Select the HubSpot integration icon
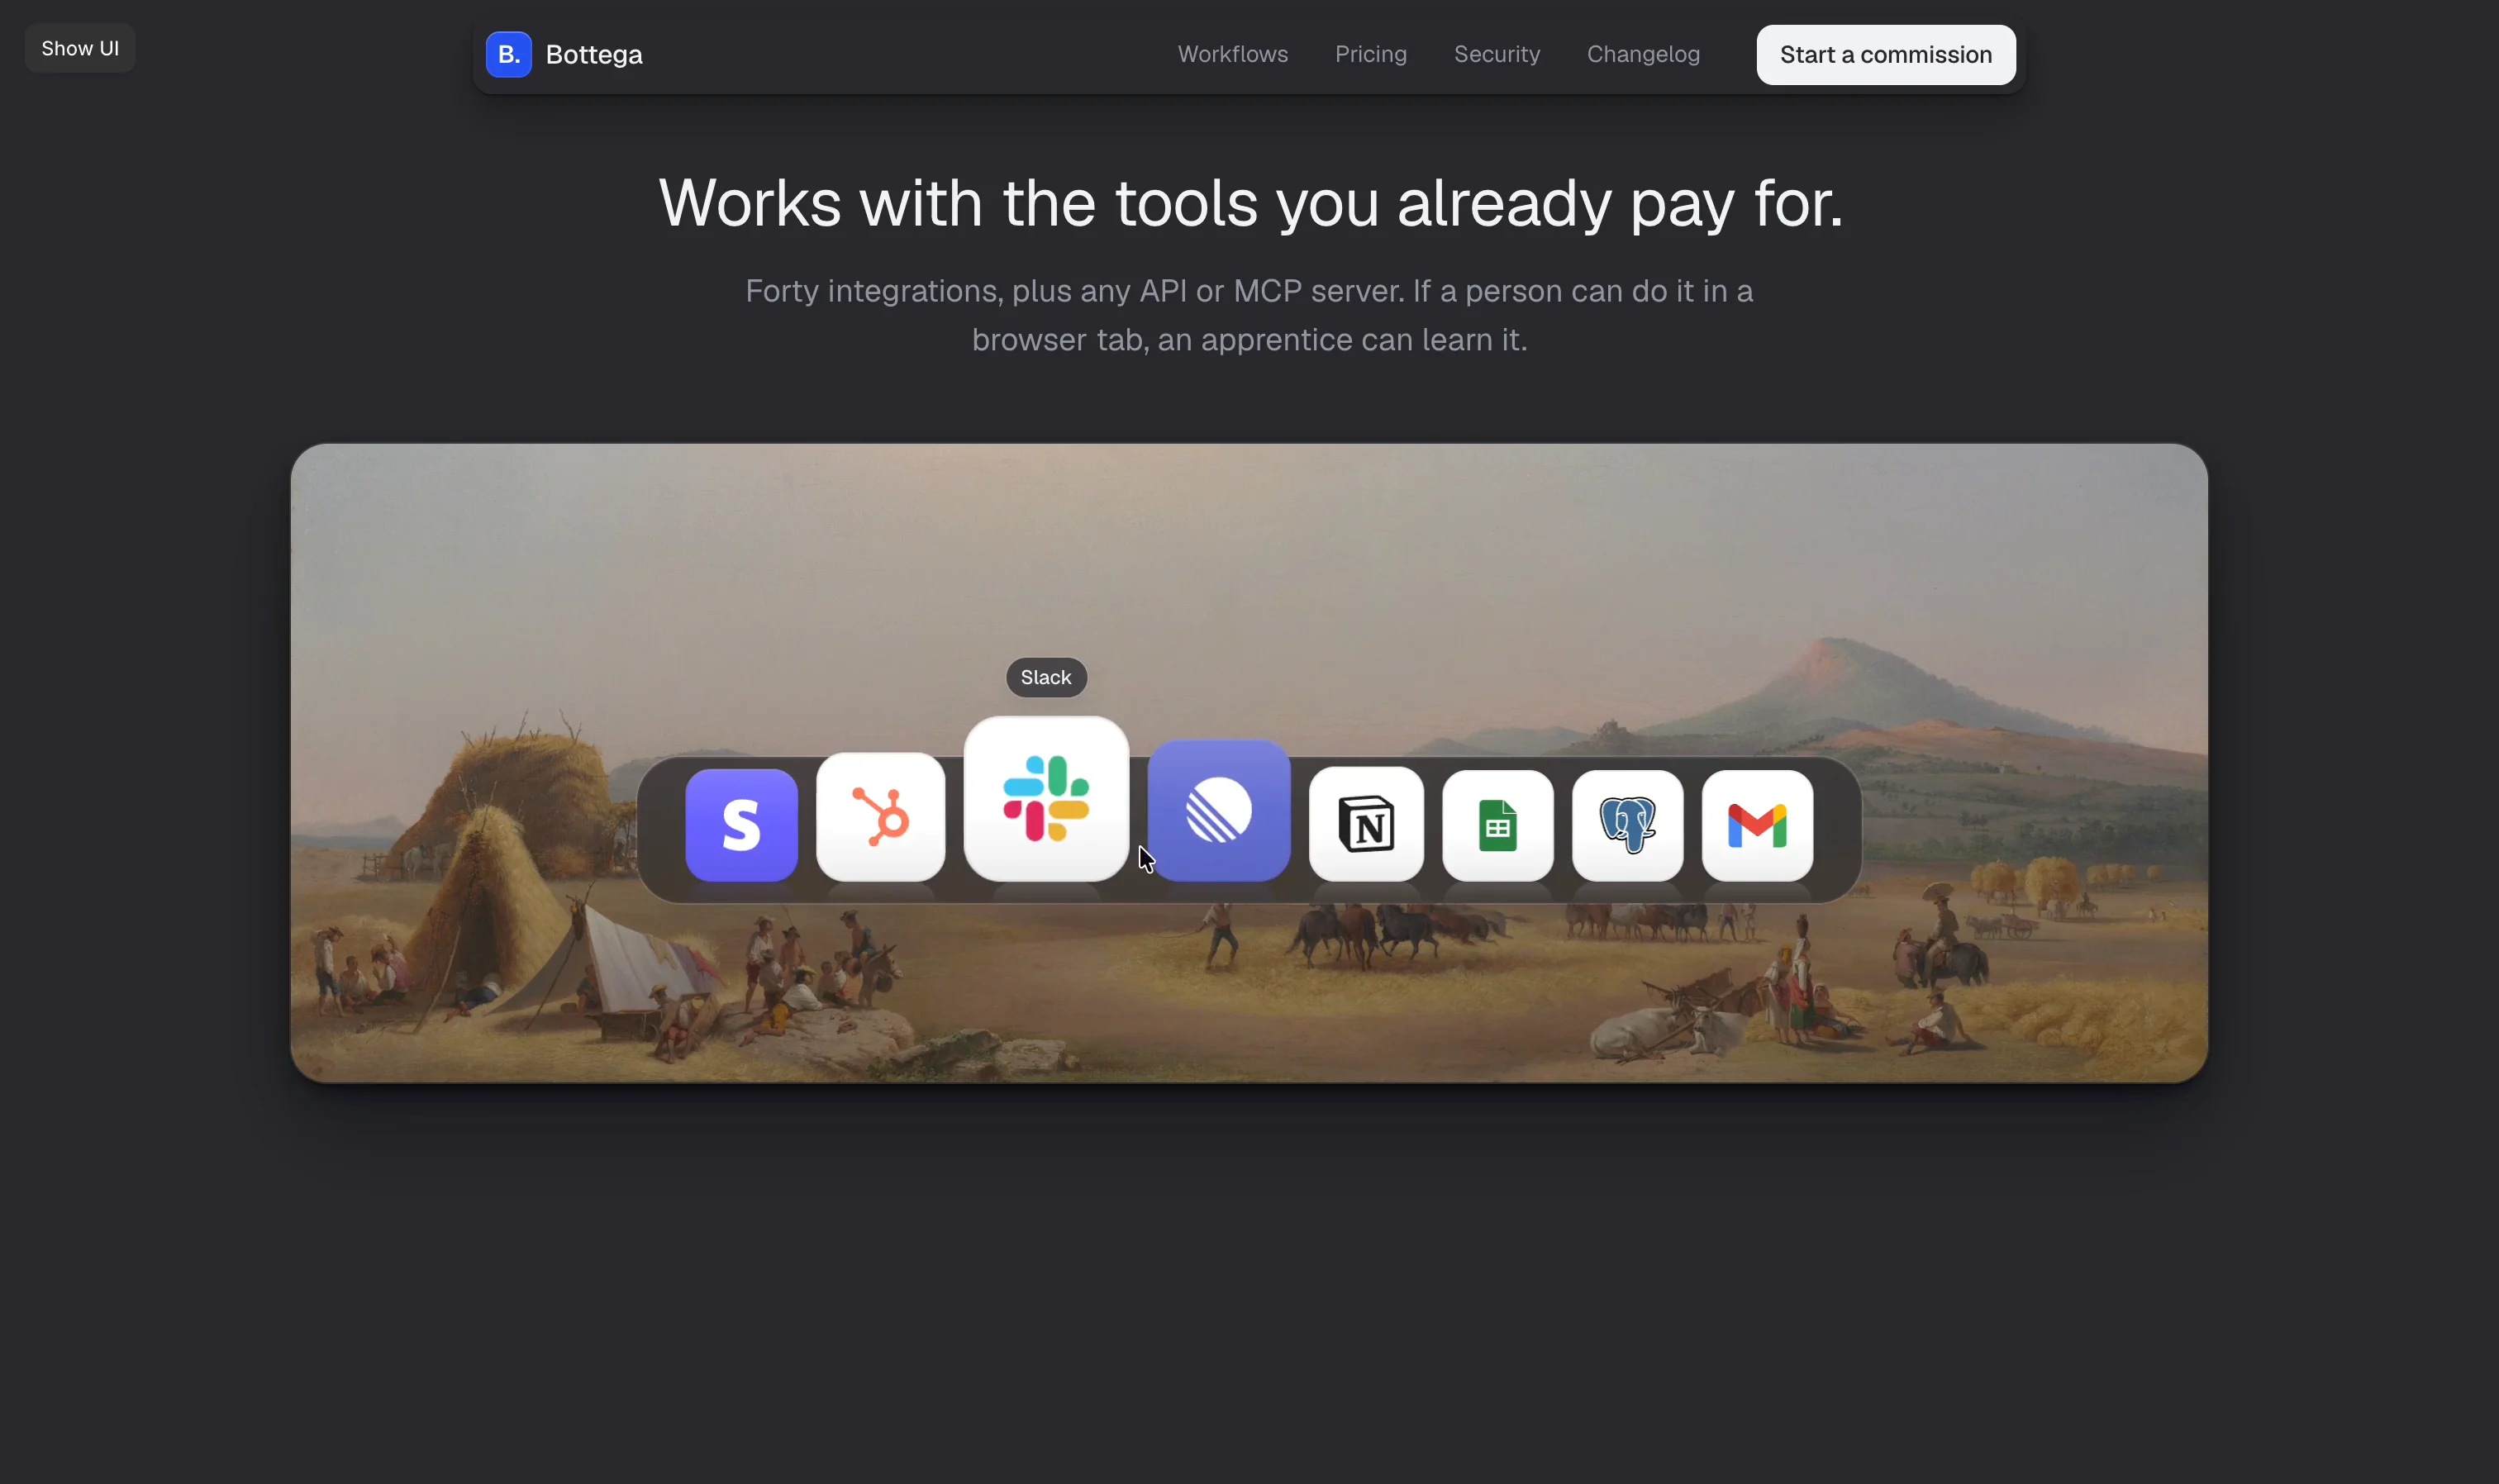2499x1484 pixels. click(x=880, y=817)
